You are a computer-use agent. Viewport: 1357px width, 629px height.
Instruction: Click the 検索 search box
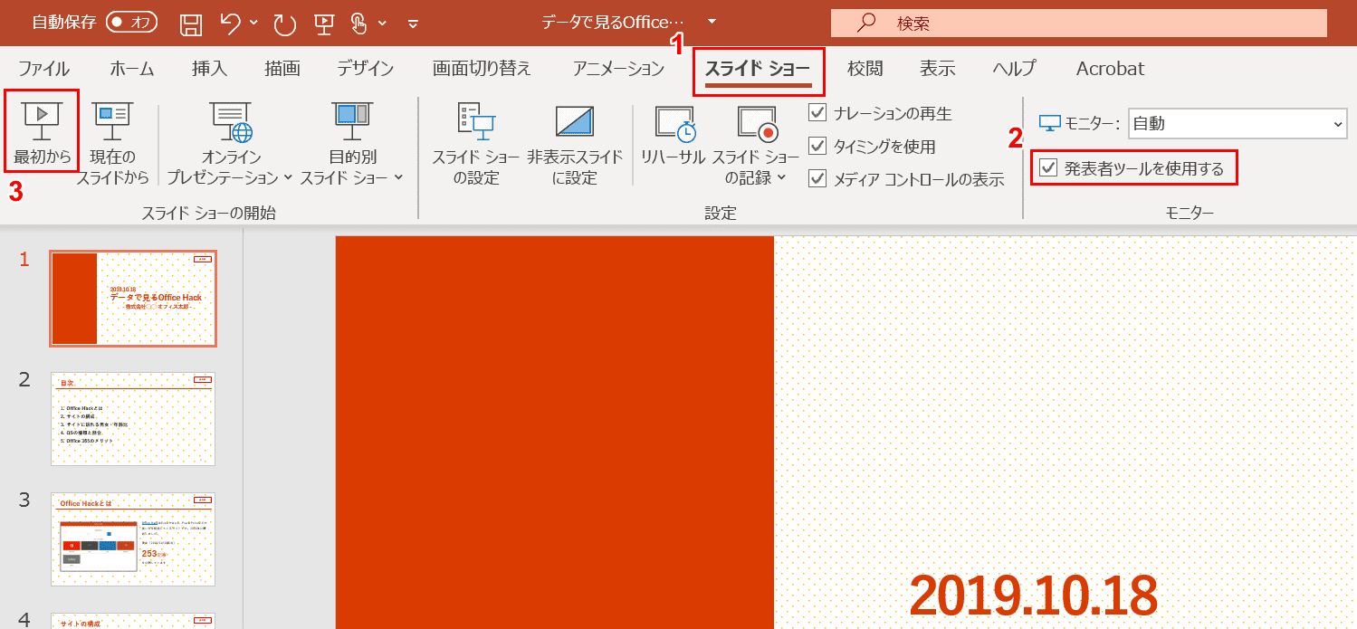click(1079, 23)
